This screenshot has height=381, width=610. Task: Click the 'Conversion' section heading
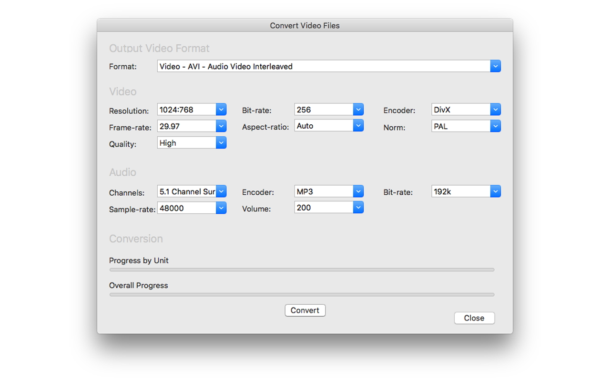pyautogui.click(x=136, y=239)
